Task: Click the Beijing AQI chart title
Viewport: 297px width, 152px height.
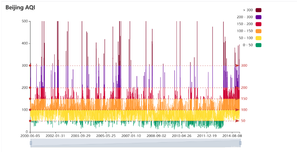Action: pos(20,8)
